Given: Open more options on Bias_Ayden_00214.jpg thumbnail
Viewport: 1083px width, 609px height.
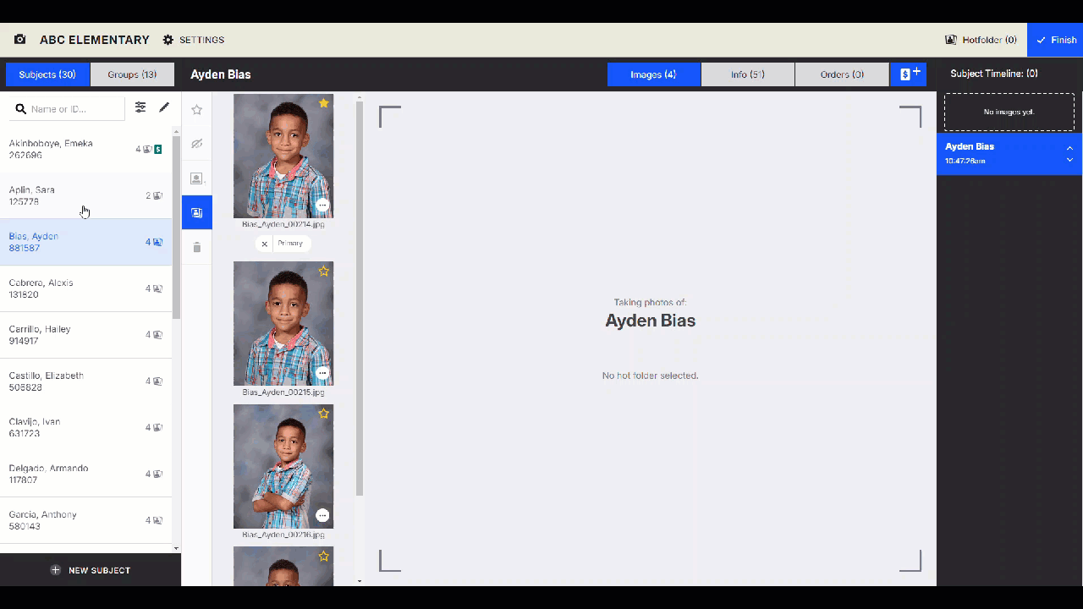Looking at the screenshot, I should coord(322,206).
